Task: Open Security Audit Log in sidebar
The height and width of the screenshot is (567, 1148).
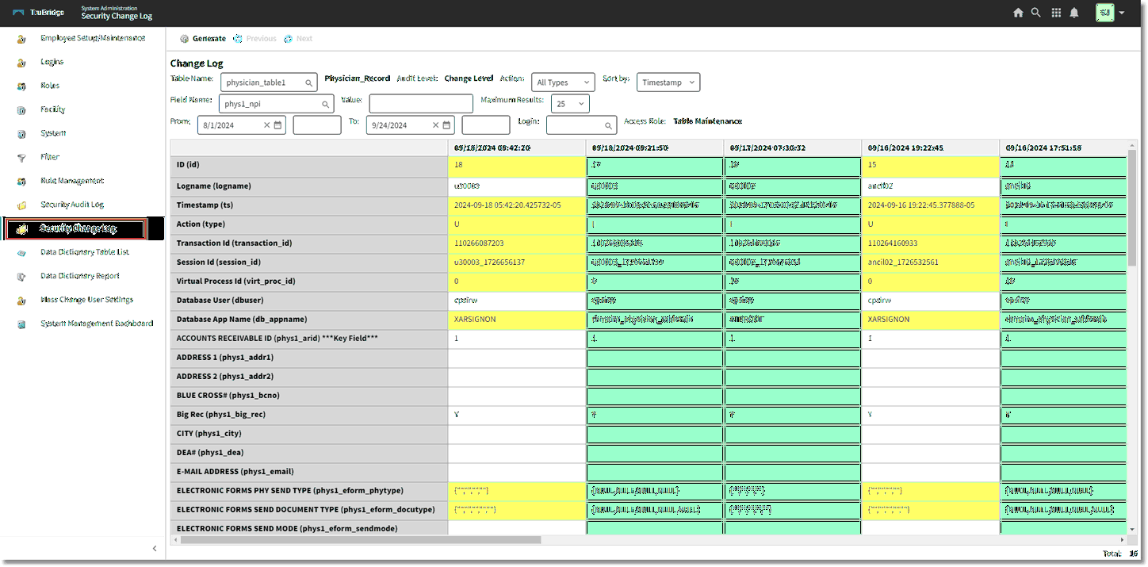Action: tap(72, 205)
